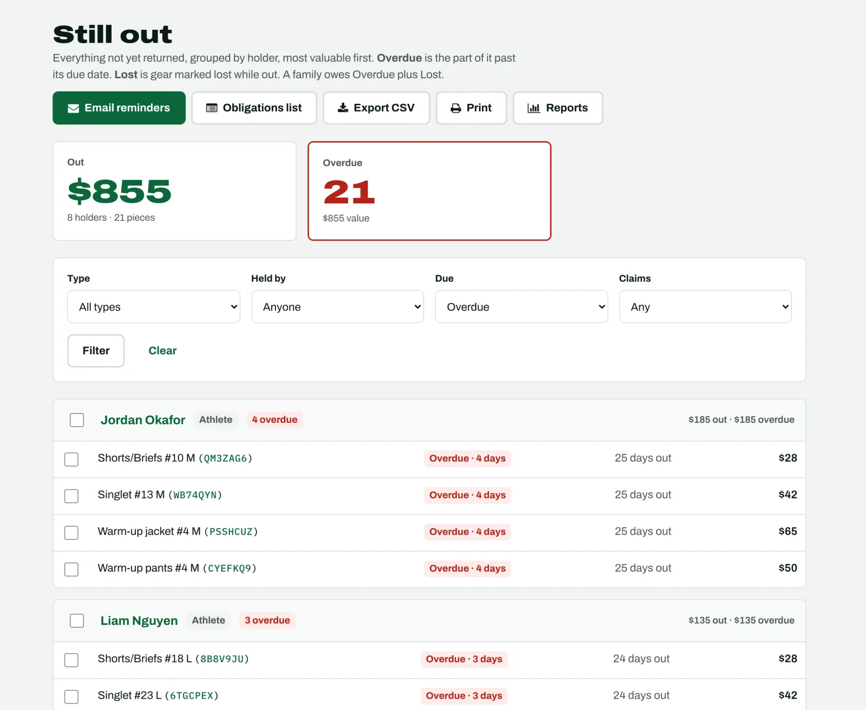Select Liam Nguyen's group checkbox
Image resolution: width=866 pixels, height=710 pixels.
(x=77, y=621)
